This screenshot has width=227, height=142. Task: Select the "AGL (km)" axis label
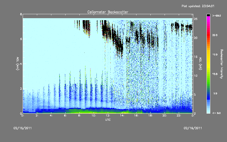18,64
